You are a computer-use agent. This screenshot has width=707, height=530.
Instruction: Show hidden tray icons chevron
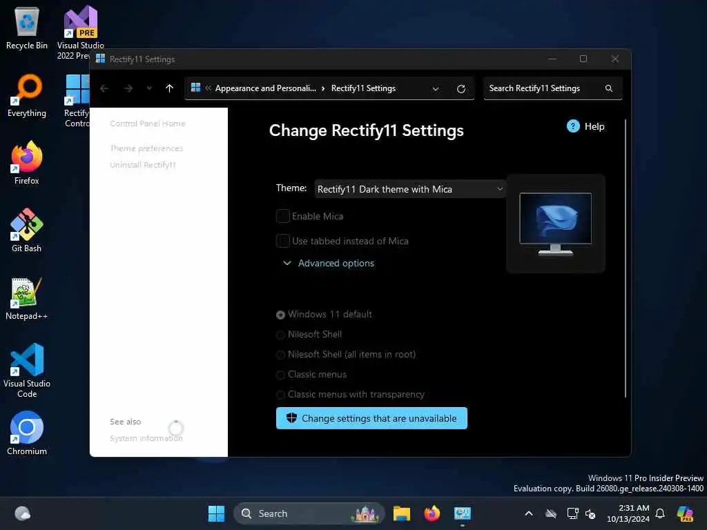(529, 513)
